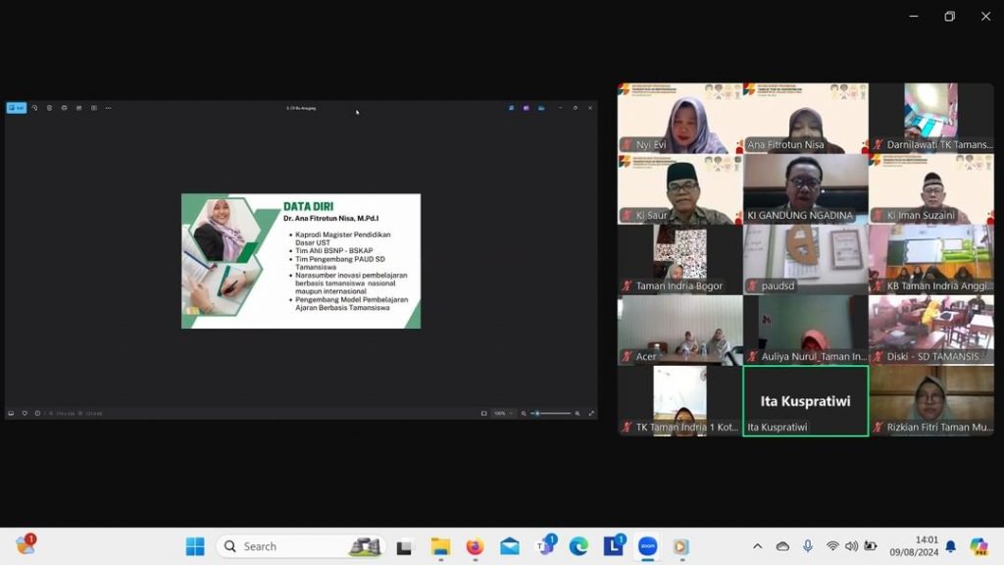This screenshot has height=565, width=1004.
Task: Select KI GANDUNG NGADINA video tile
Action: (x=805, y=188)
